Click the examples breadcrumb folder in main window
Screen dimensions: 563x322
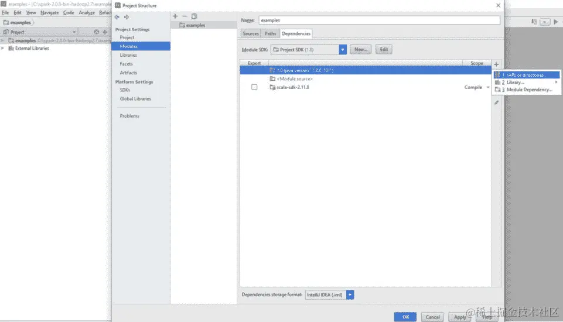[x=17, y=23]
